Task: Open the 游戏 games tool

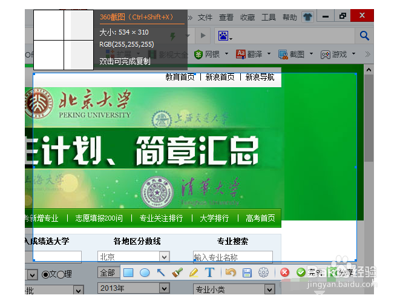Action: (333, 55)
